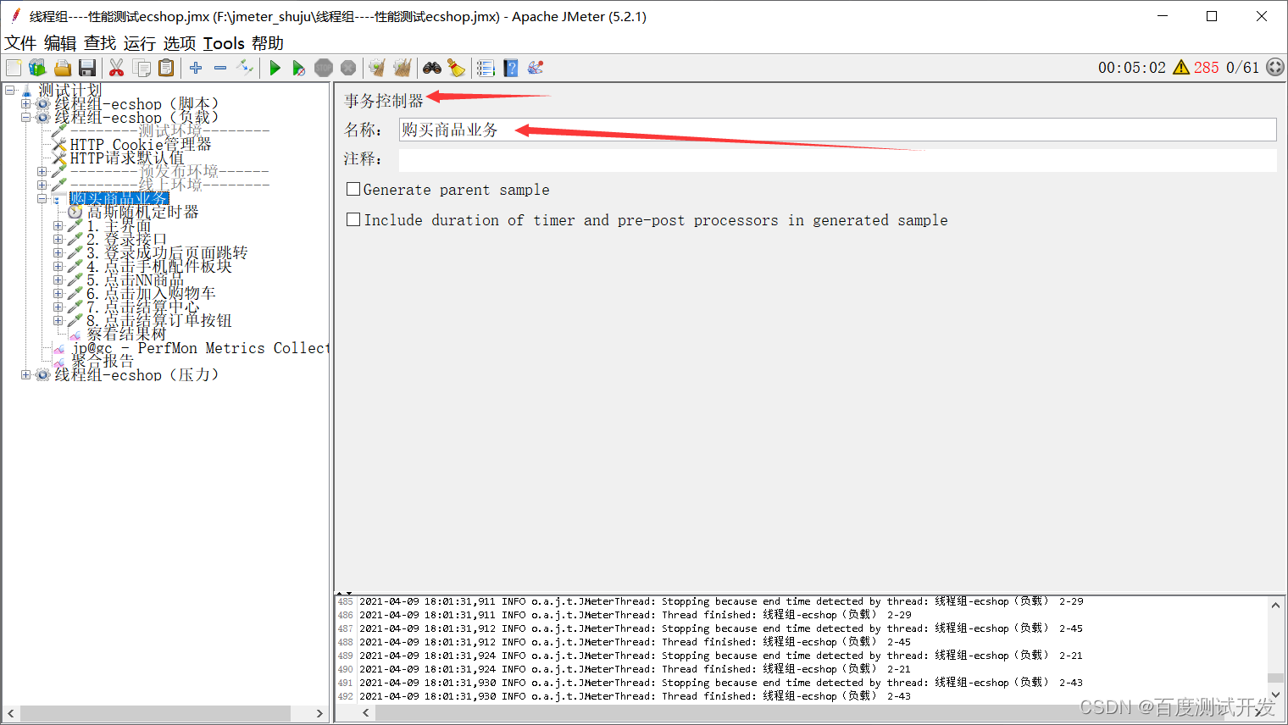The height and width of the screenshot is (725, 1288).
Task: Expand all with the plus icon
Action: click(x=196, y=68)
